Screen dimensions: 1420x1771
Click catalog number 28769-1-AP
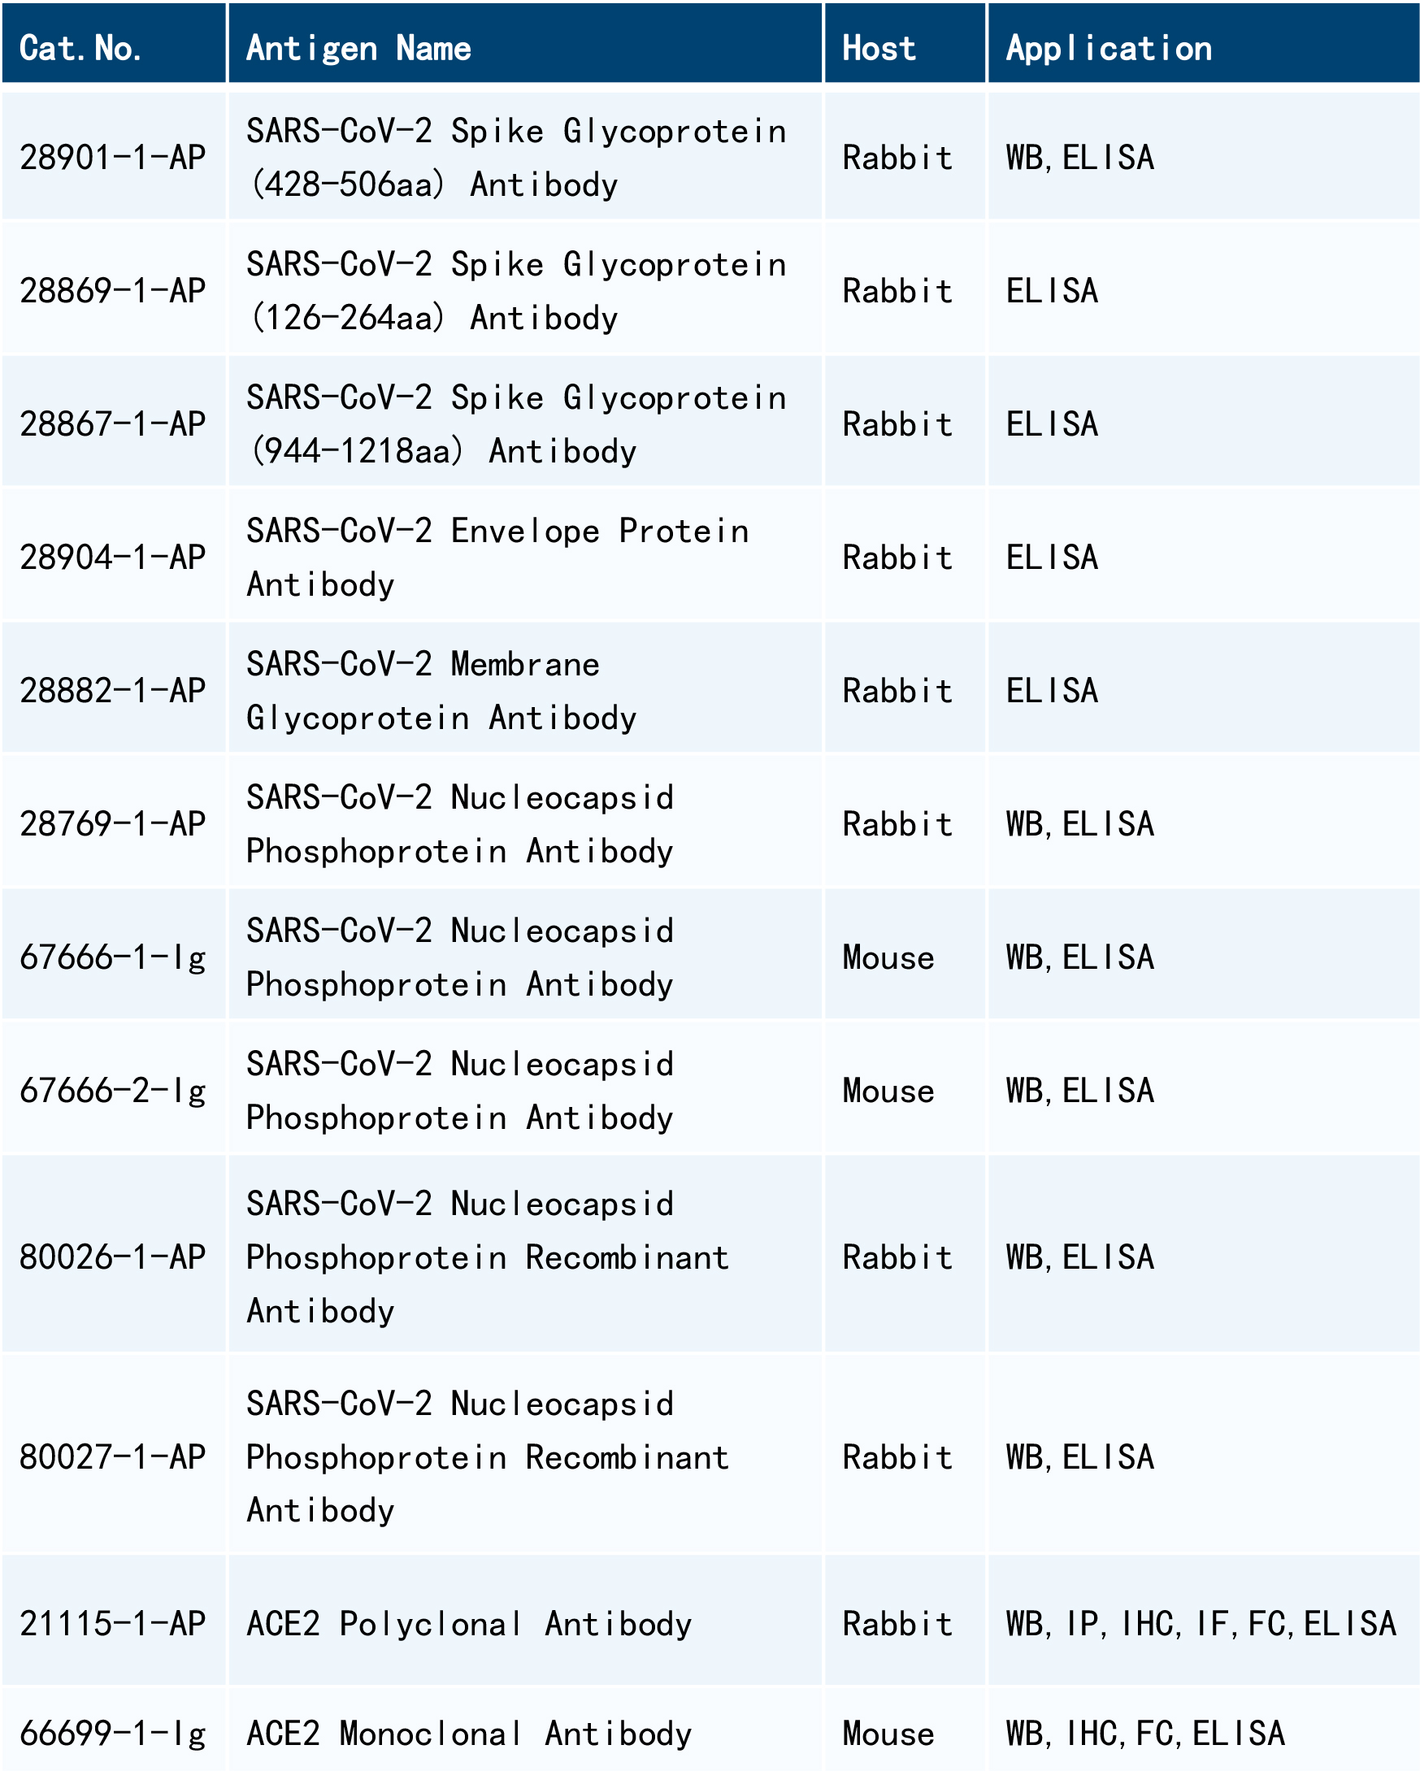112,824
